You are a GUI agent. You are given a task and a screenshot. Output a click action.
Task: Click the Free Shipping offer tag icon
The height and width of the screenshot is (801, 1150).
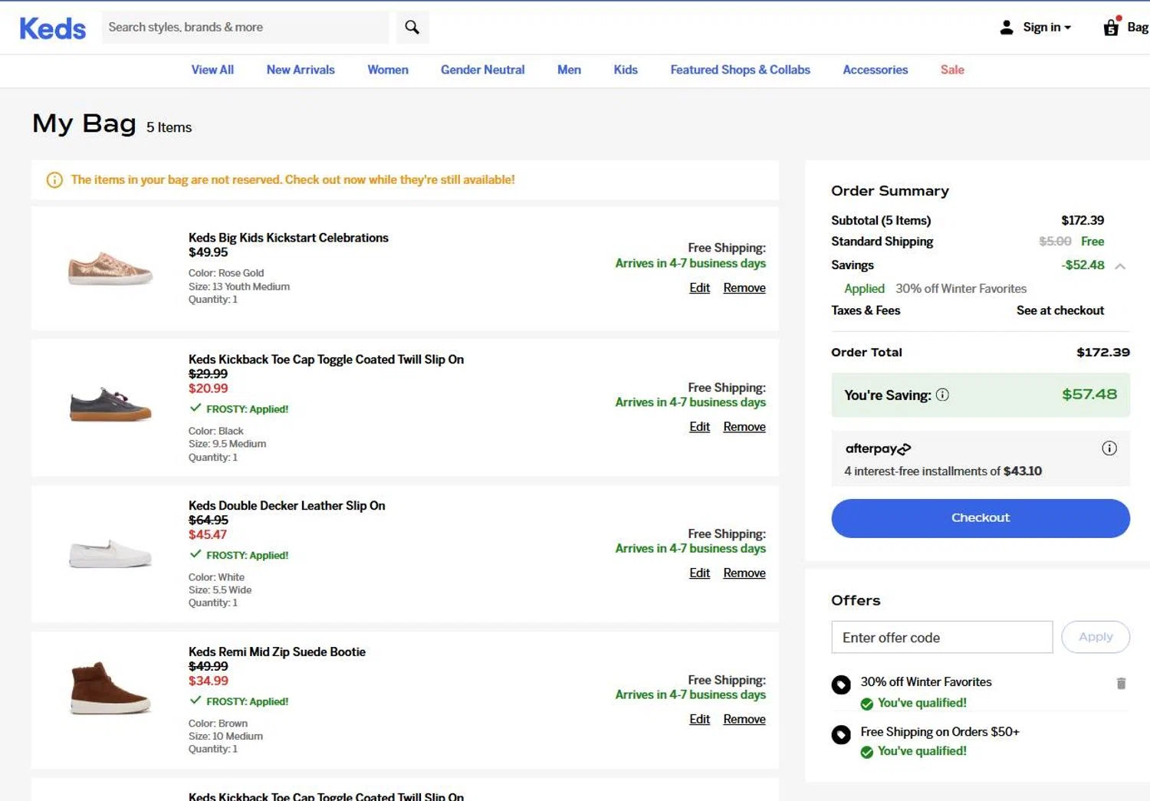841,734
